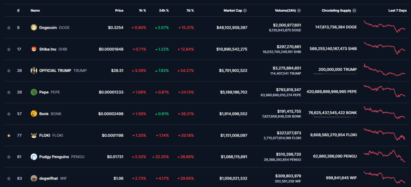Click Shiba Inu volume $297,270,661
The width and height of the screenshot is (411, 187).
289,47
